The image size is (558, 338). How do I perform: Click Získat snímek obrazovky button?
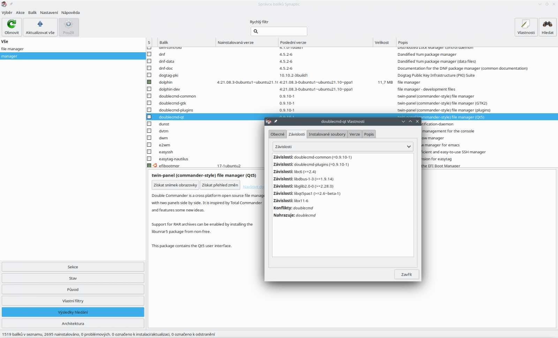pyautogui.click(x=175, y=185)
